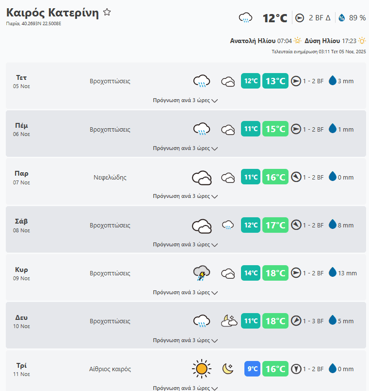
Task: Click the wind direction compass on Δευ 10 Νοε
Action: (296, 321)
